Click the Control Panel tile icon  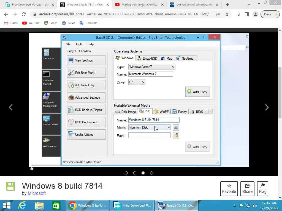[x=46, y=118]
